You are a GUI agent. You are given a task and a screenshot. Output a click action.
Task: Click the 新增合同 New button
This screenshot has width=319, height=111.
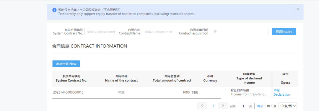[66, 64]
